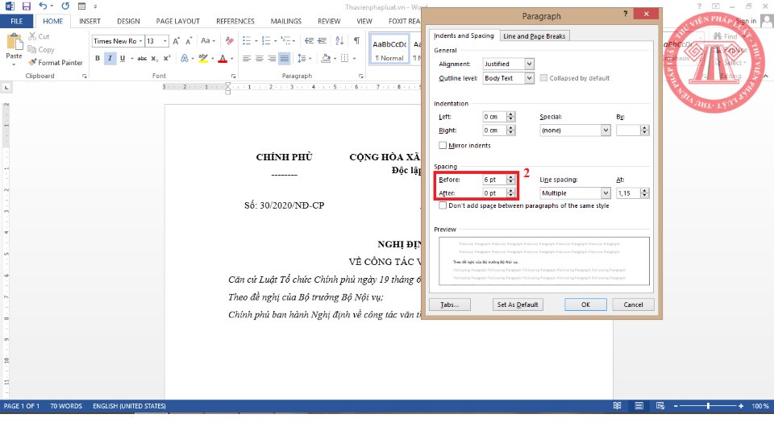The width and height of the screenshot is (774, 435).
Task: Open the Alignment dropdown showing Justified
Action: point(529,64)
